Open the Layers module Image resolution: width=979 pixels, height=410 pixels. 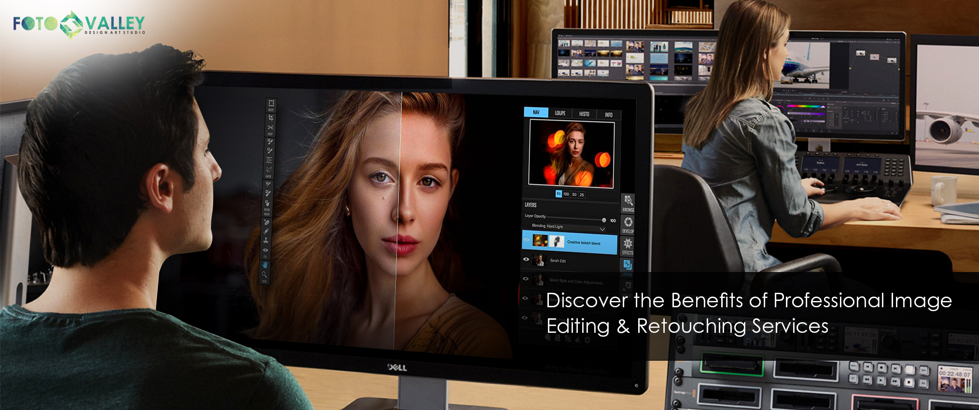click(x=627, y=267)
